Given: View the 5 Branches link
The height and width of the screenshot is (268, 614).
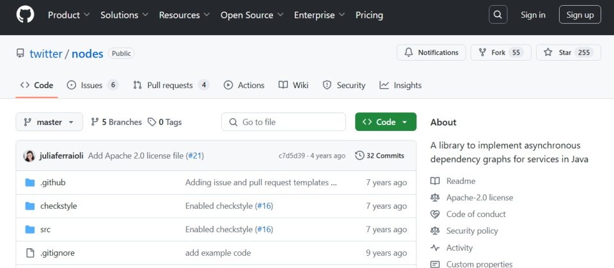Looking at the screenshot, I should (116, 122).
